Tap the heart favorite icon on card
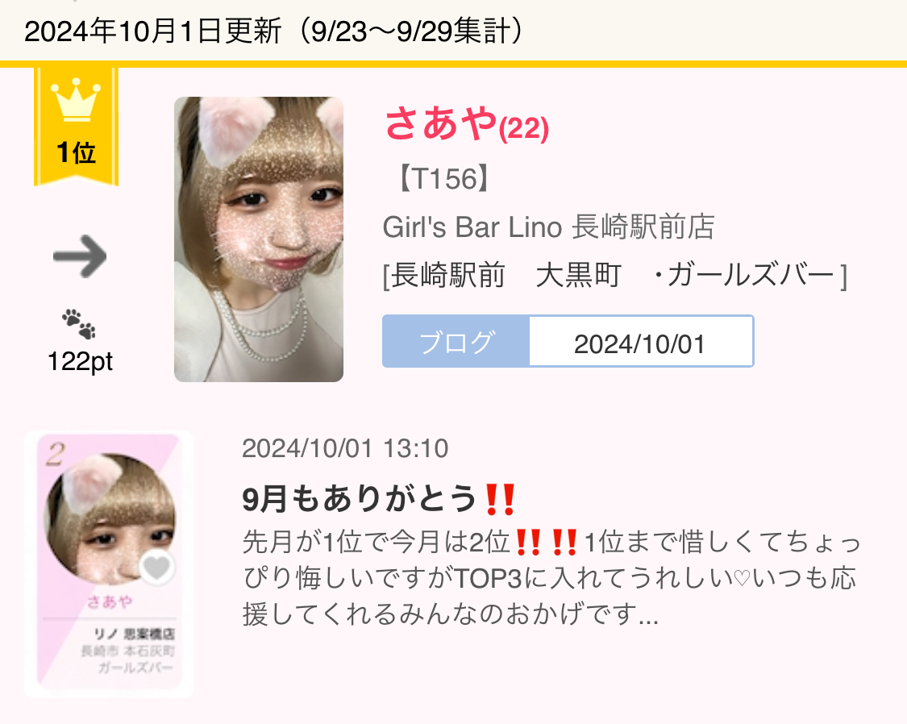 point(157,567)
